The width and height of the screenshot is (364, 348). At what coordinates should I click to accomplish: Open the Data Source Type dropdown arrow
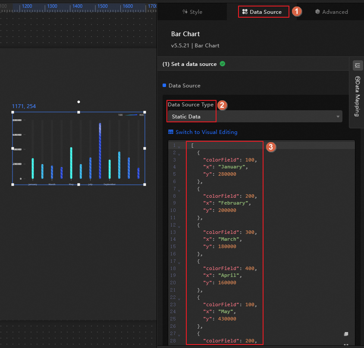[338, 117]
